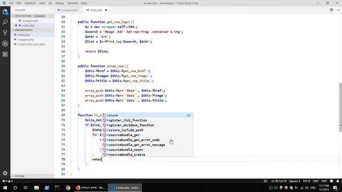Select the index.php editor tab
342x192 pixels.
(x=96, y=10)
